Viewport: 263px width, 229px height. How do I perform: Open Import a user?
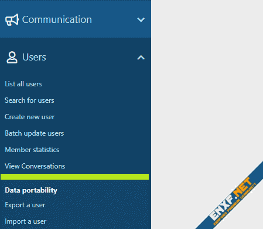(x=26, y=221)
